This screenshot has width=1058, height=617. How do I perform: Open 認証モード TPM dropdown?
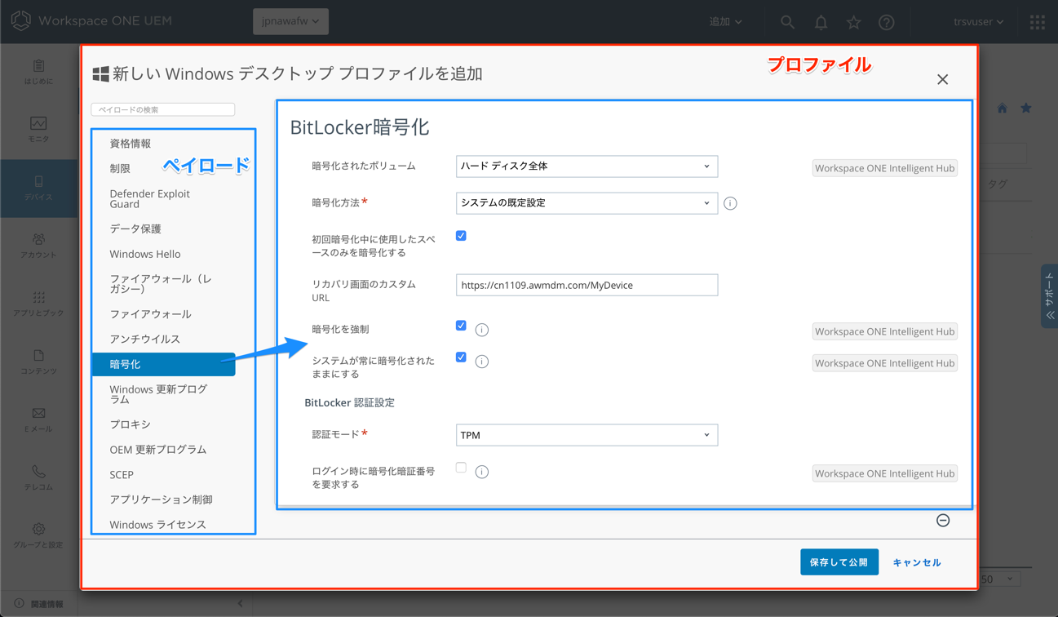pyautogui.click(x=587, y=435)
